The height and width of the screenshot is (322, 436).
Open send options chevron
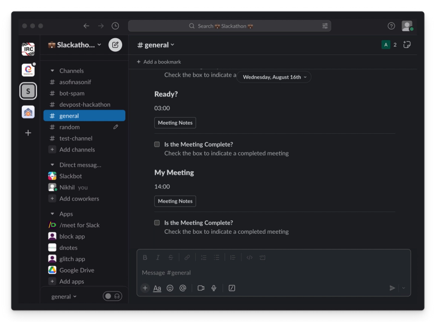[x=404, y=288]
